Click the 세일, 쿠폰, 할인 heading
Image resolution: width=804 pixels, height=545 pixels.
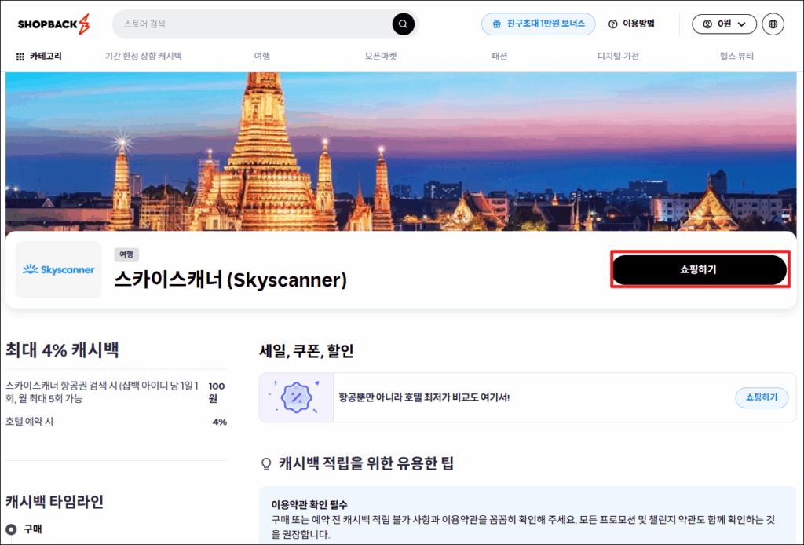point(307,351)
